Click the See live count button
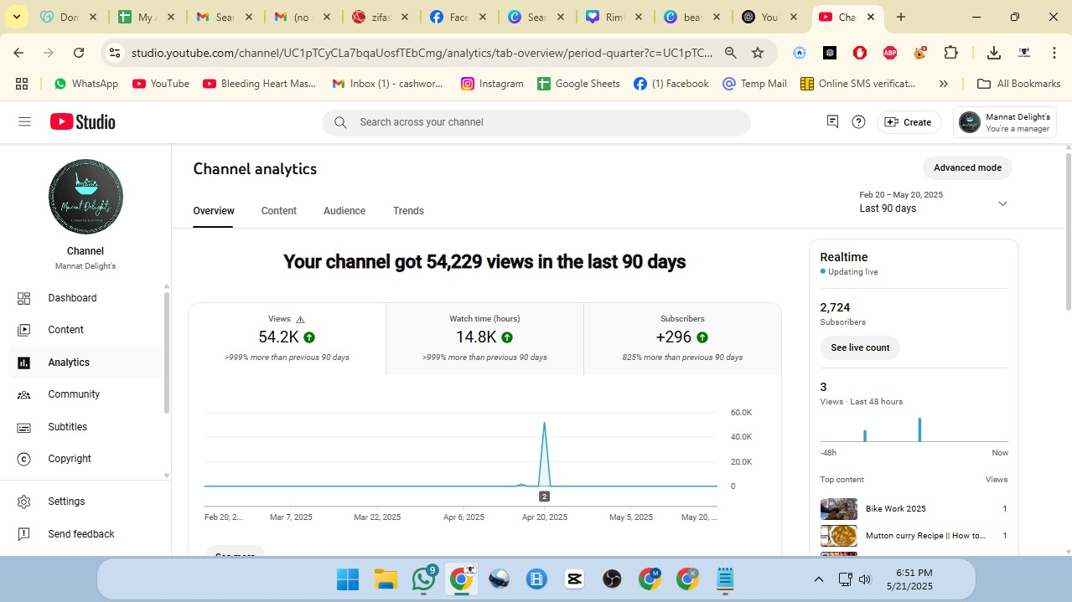This screenshot has width=1072, height=602. [860, 347]
